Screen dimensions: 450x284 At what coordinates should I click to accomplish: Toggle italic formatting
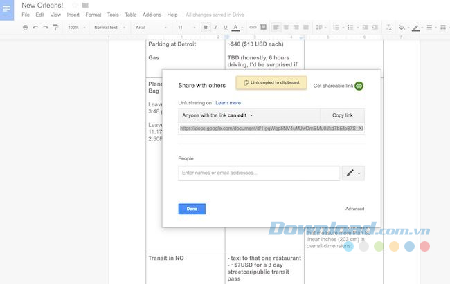coord(216,27)
